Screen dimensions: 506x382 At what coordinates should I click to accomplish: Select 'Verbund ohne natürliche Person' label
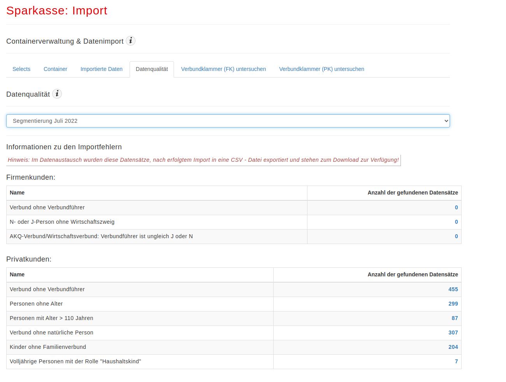click(51, 332)
